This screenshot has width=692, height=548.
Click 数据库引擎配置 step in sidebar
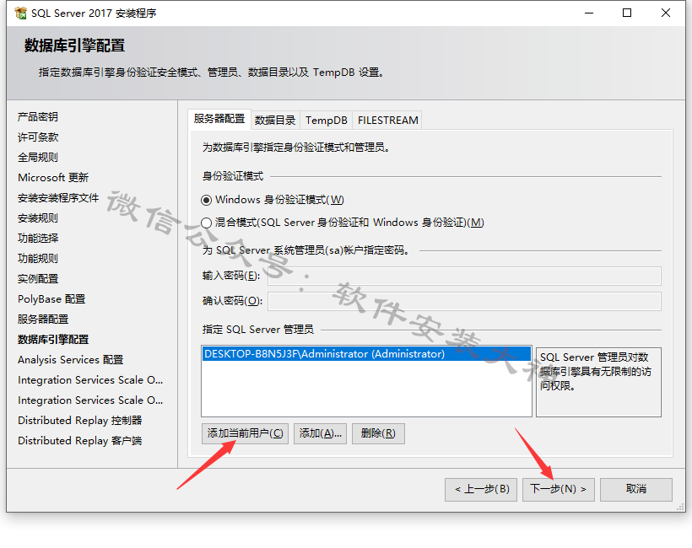pos(53,340)
